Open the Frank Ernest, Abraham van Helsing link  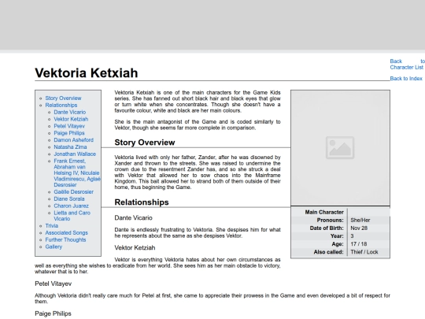pyautogui.click(x=77, y=172)
